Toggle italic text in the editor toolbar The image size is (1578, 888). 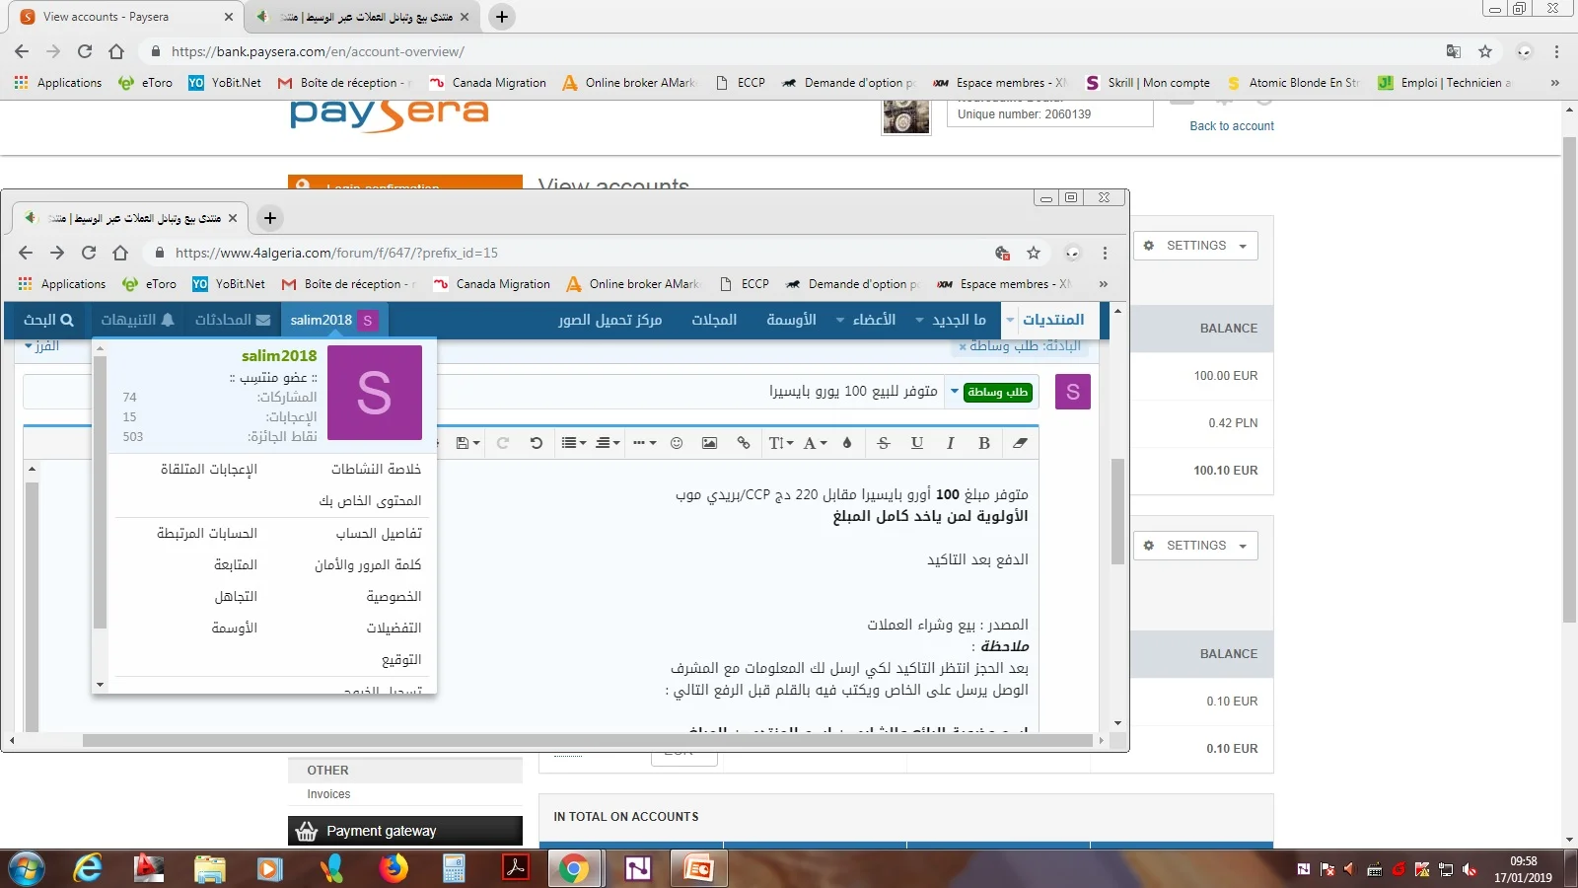coord(950,443)
